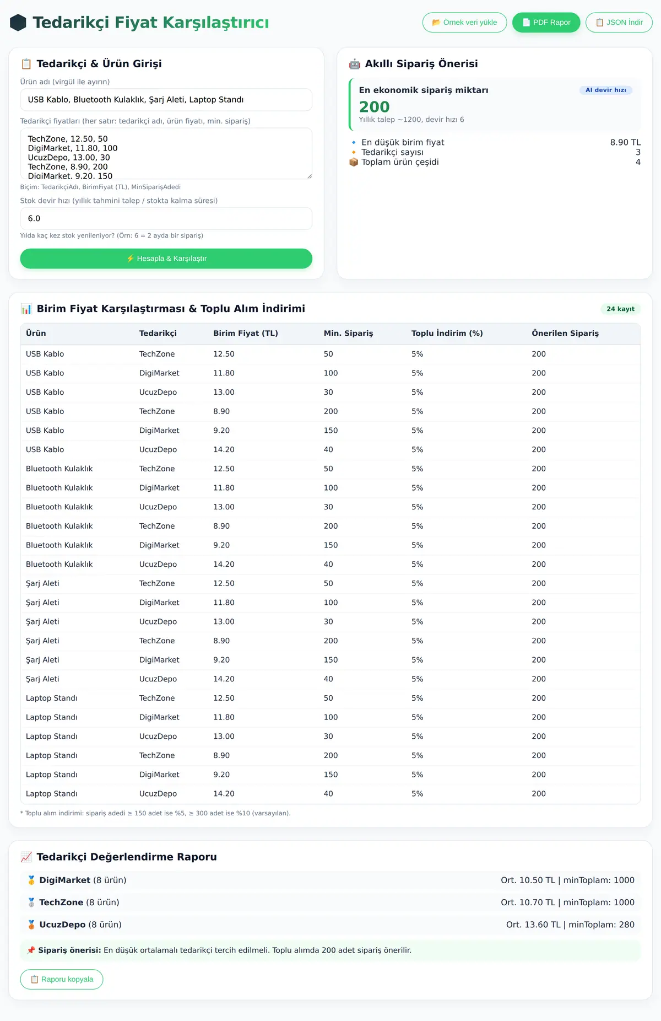Copy report with Raporu kopyala
The width and height of the screenshot is (661, 1021).
coord(62,979)
